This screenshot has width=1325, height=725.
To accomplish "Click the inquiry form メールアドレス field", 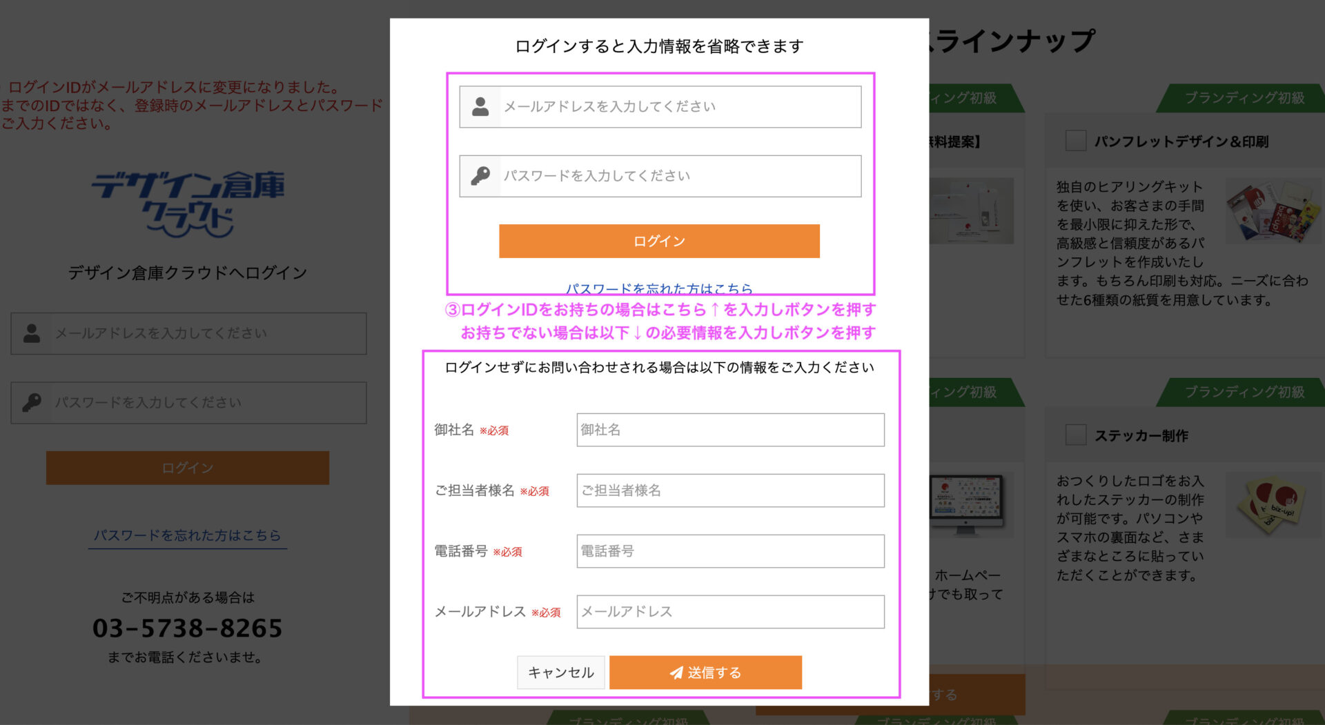I will click(730, 612).
